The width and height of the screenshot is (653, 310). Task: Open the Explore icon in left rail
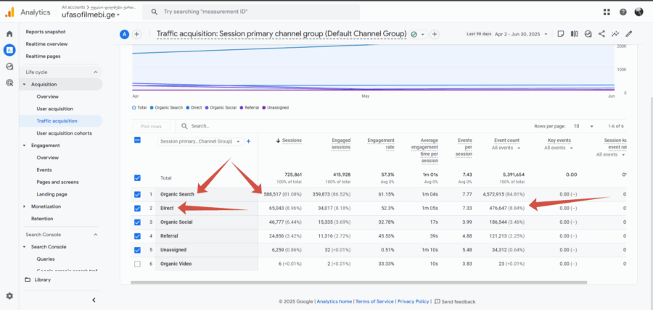coord(9,66)
